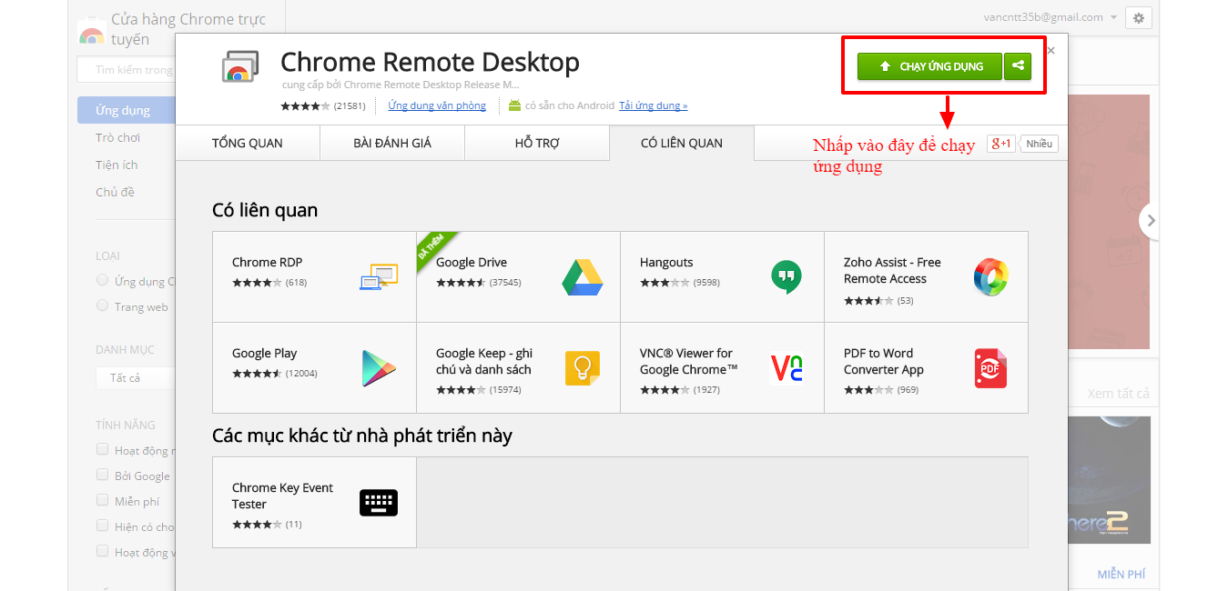Open the settings gear menu
The height and width of the screenshot is (591, 1228).
(1139, 17)
